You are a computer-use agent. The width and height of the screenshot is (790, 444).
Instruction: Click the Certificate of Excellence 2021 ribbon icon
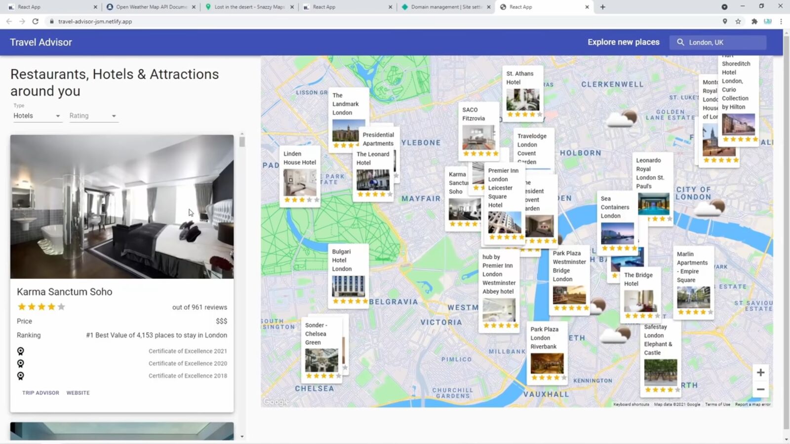click(x=20, y=351)
